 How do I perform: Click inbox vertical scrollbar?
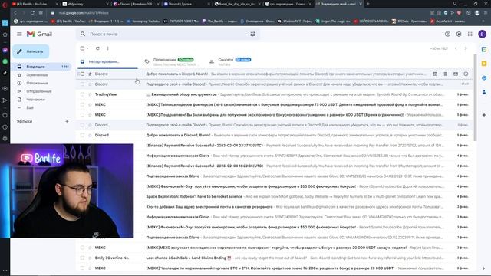tap(475, 97)
